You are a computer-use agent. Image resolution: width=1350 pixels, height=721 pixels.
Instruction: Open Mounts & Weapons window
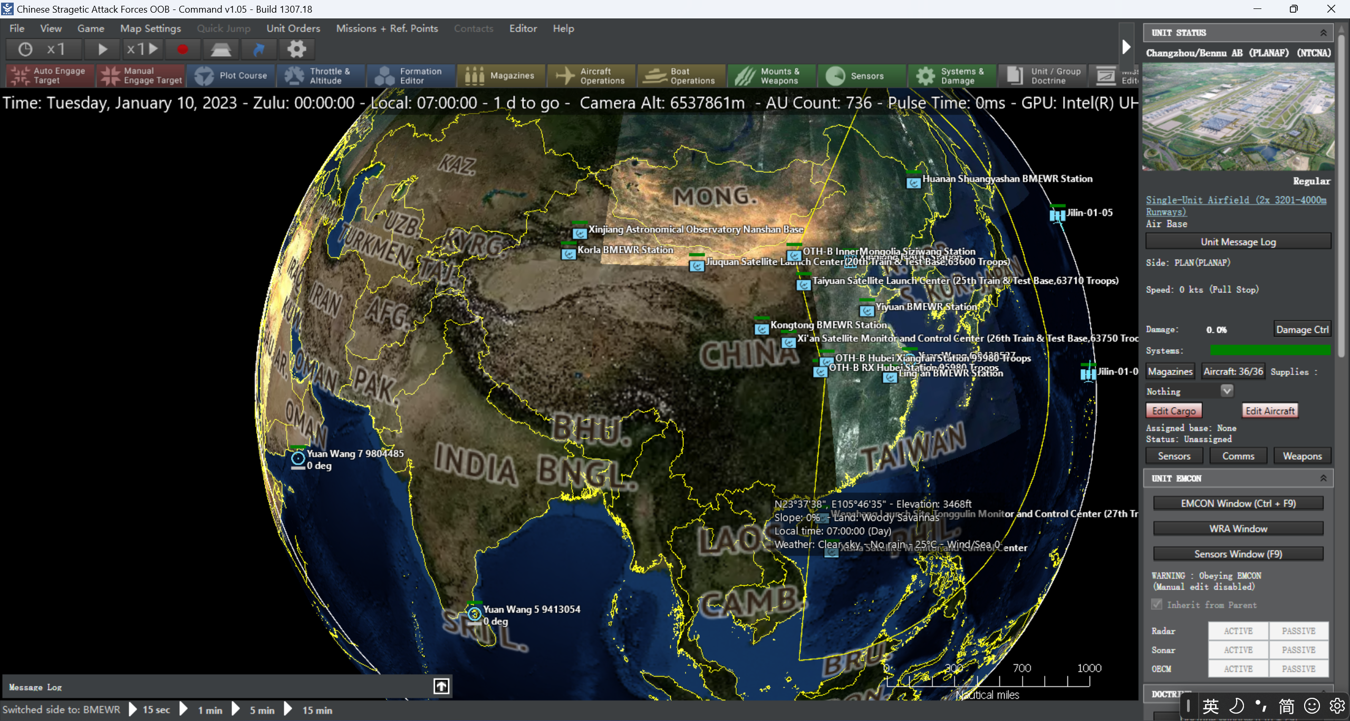click(x=772, y=76)
